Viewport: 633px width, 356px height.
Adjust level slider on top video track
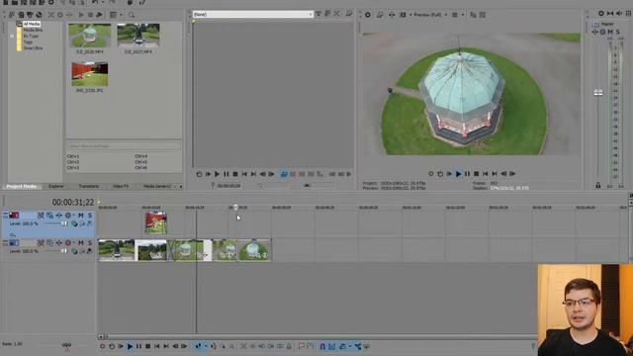click(x=63, y=223)
